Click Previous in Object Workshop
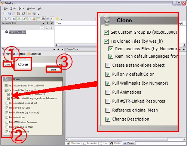187x146 pixels. coord(9,54)
